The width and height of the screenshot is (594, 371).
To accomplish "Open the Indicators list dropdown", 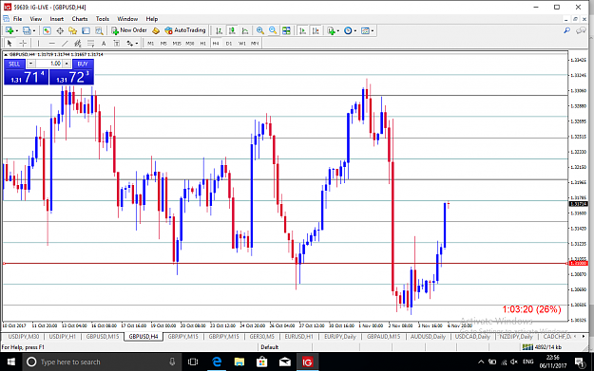I will 333,30.
